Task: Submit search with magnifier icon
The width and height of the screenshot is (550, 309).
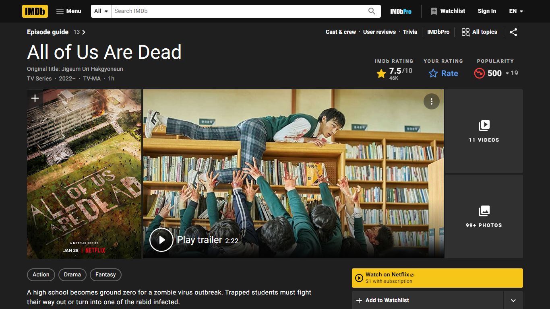Action: (x=372, y=11)
